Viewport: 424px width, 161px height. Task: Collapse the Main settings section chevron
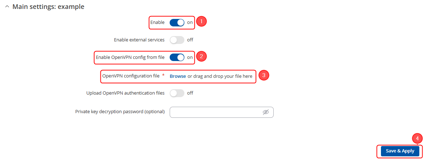tap(7, 7)
